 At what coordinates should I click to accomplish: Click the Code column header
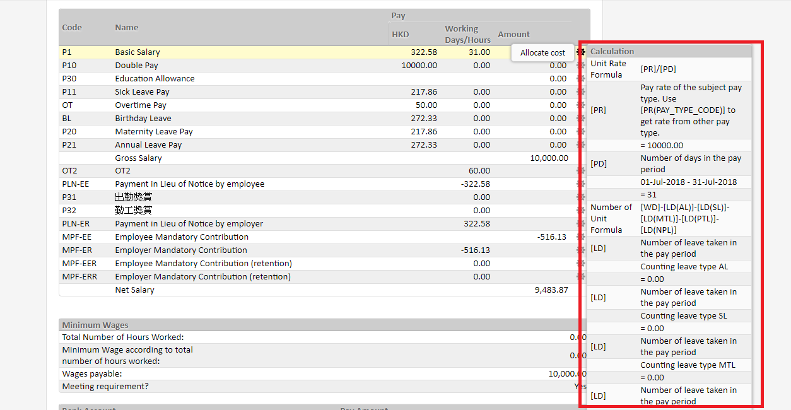[72, 28]
